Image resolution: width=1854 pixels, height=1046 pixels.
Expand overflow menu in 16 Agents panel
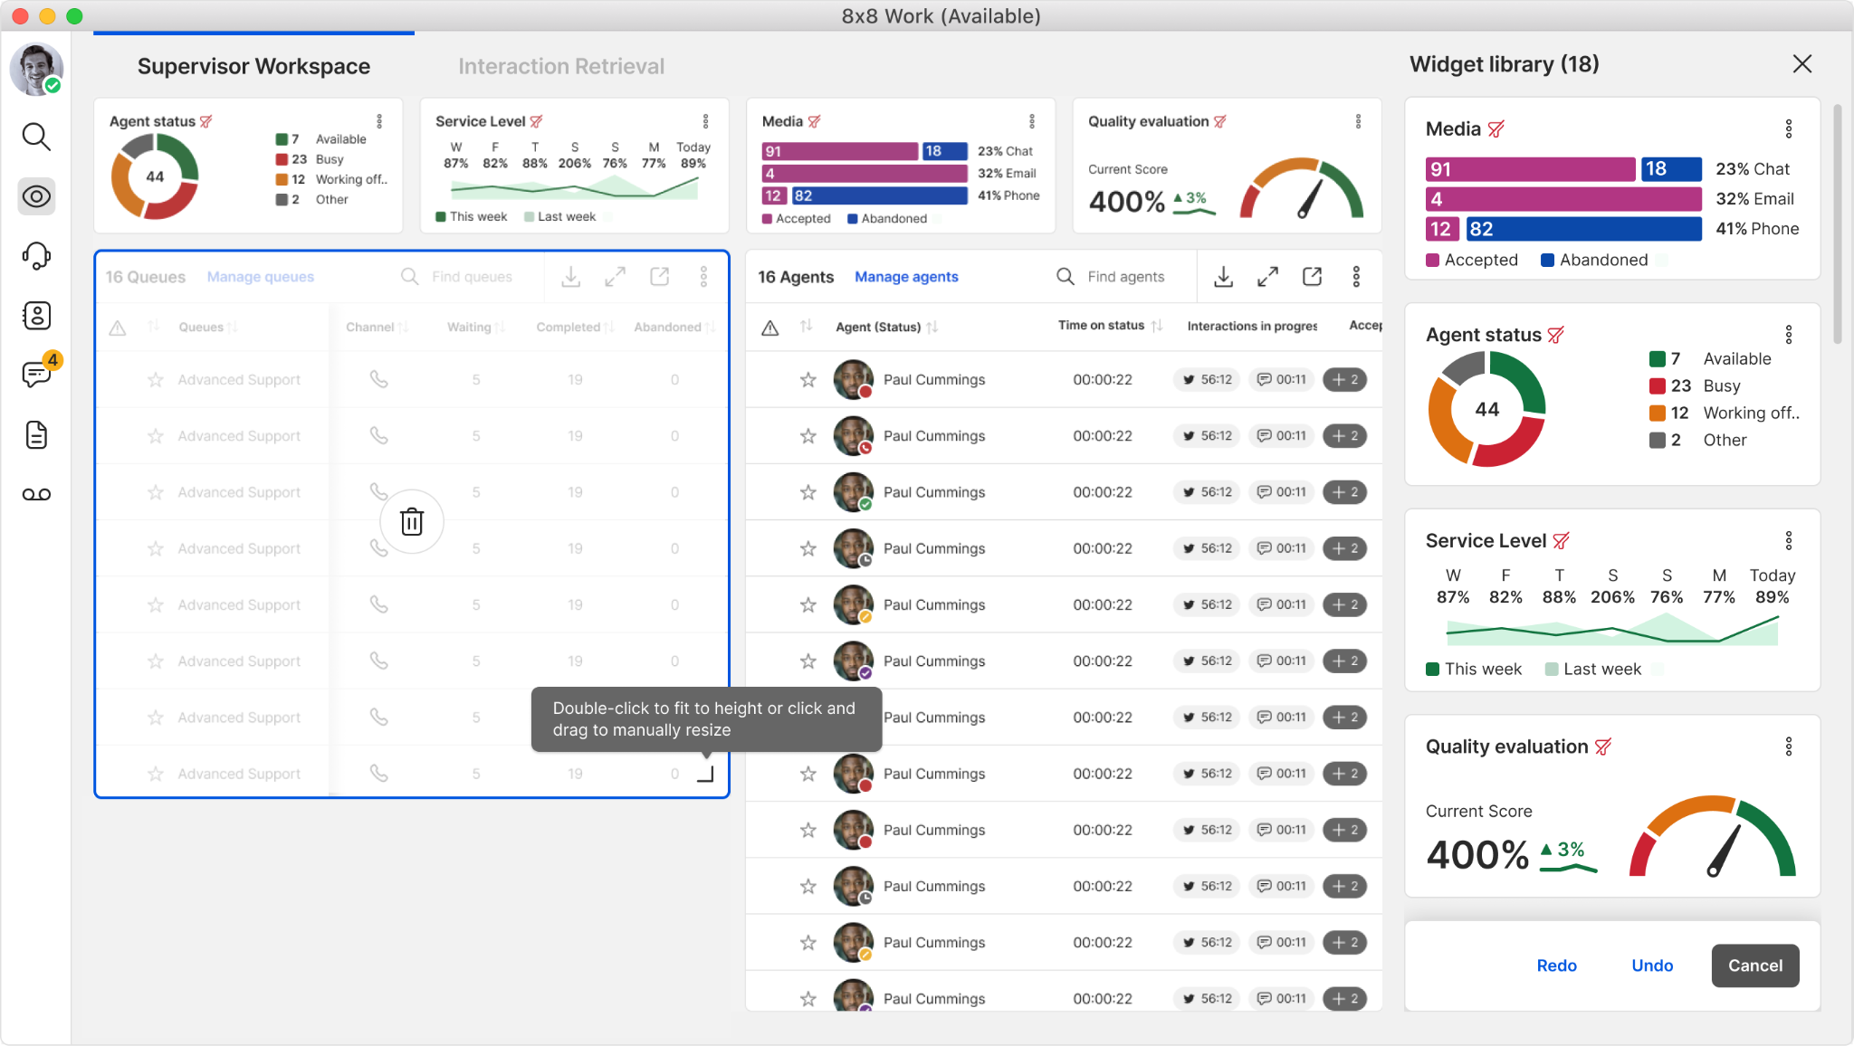click(x=1357, y=276)
